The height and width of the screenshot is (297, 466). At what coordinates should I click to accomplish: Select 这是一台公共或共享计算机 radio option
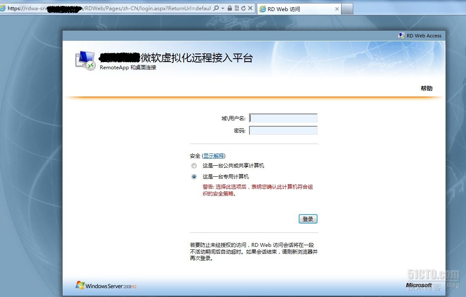pos(194,166)
